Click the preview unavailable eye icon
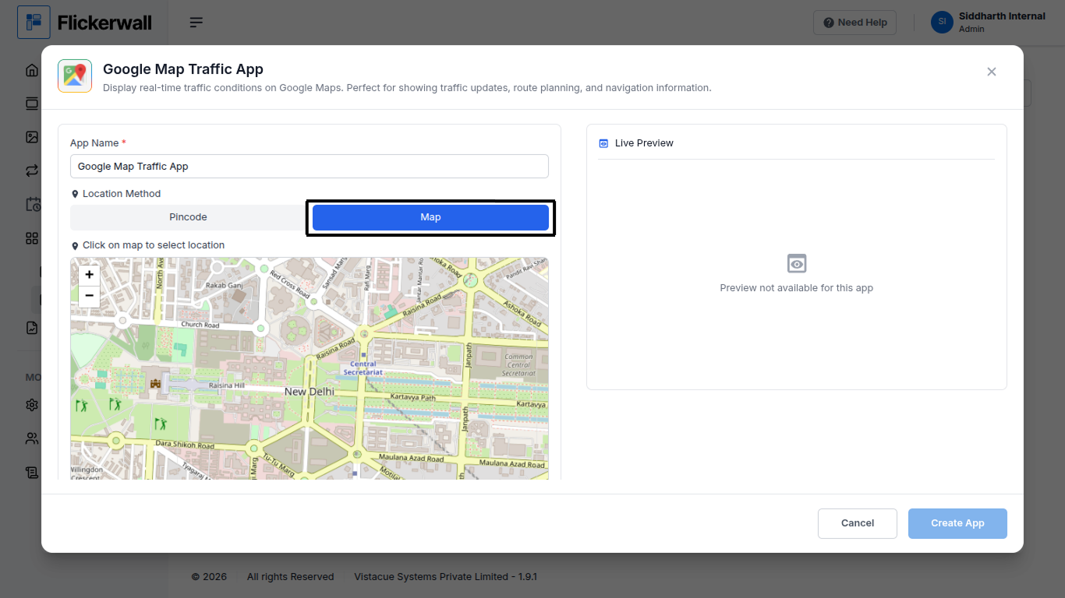The width and height of the screenshot is (1065, 598). (x=797, y=263)
